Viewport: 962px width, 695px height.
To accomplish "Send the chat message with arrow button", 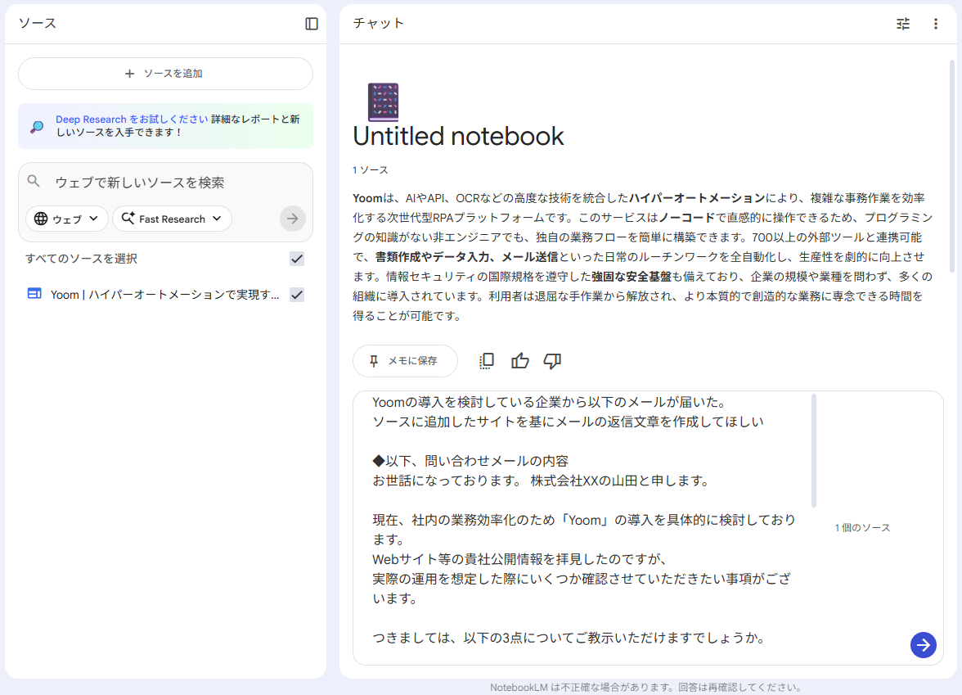I will click(923, 644).
